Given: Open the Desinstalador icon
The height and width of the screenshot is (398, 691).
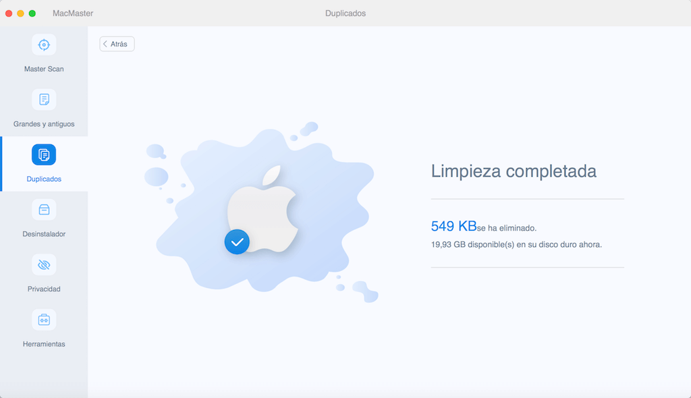Looking at the screenshot, I should [44, 210].
